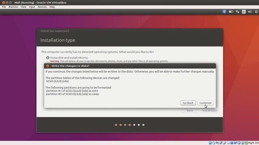Viewport: 259px width, 145px height.
Task: Open the Devices menu
Action: point(42,7)
